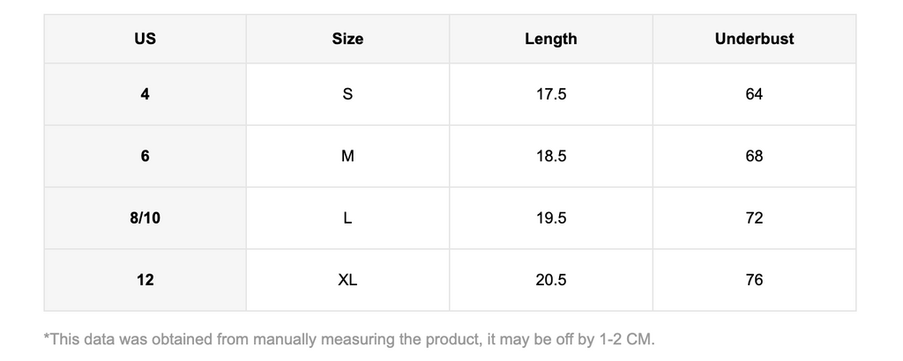903x361 pixels.
Task: Click the 20.5 length value
Action: (551, 280)
